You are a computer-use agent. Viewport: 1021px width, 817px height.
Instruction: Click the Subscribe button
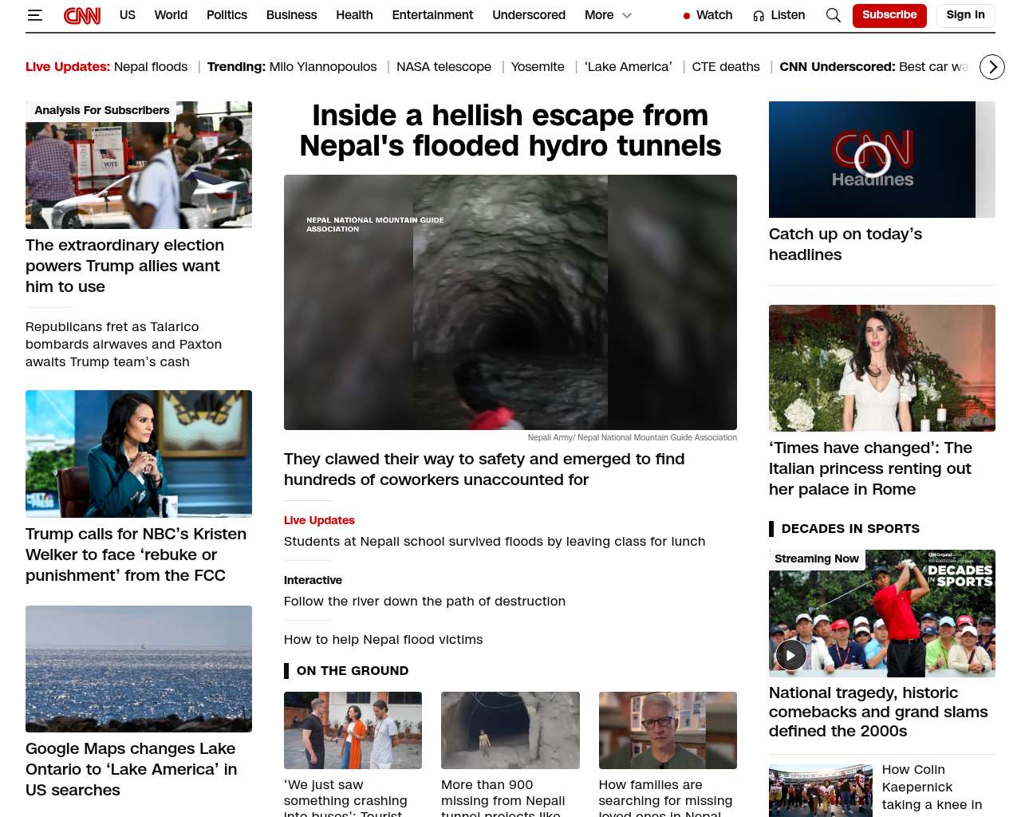pos(889,15)
